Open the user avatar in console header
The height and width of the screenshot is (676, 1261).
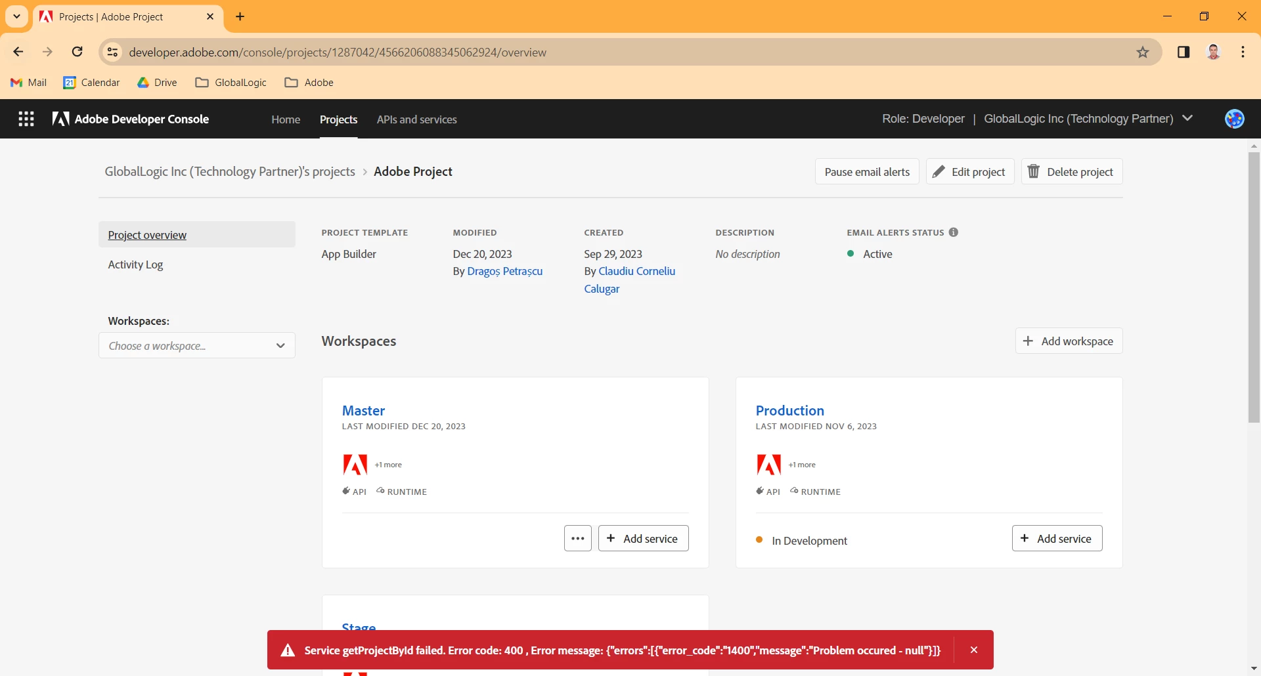point(1234,119)
